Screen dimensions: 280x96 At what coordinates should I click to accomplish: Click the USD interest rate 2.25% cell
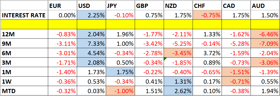coord(91,15)
